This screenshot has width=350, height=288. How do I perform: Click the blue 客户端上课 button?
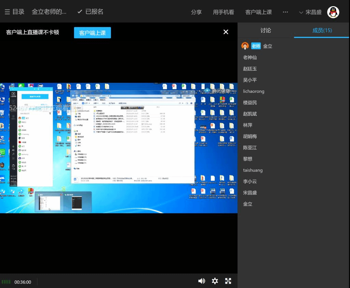[x=92, y=33]
